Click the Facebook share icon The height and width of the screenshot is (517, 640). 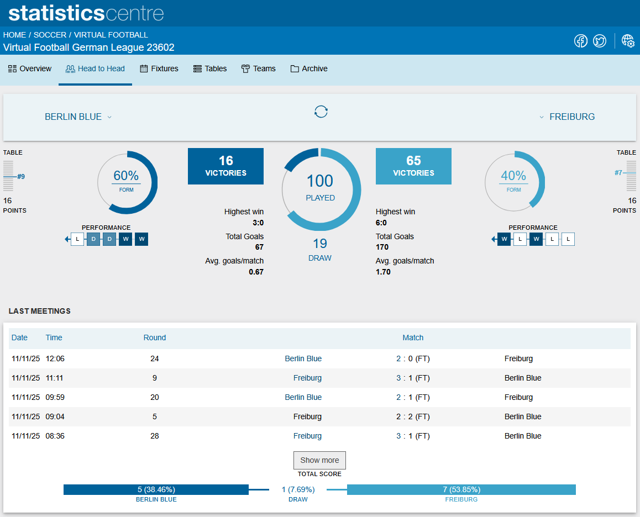click(x=580, y=41)
